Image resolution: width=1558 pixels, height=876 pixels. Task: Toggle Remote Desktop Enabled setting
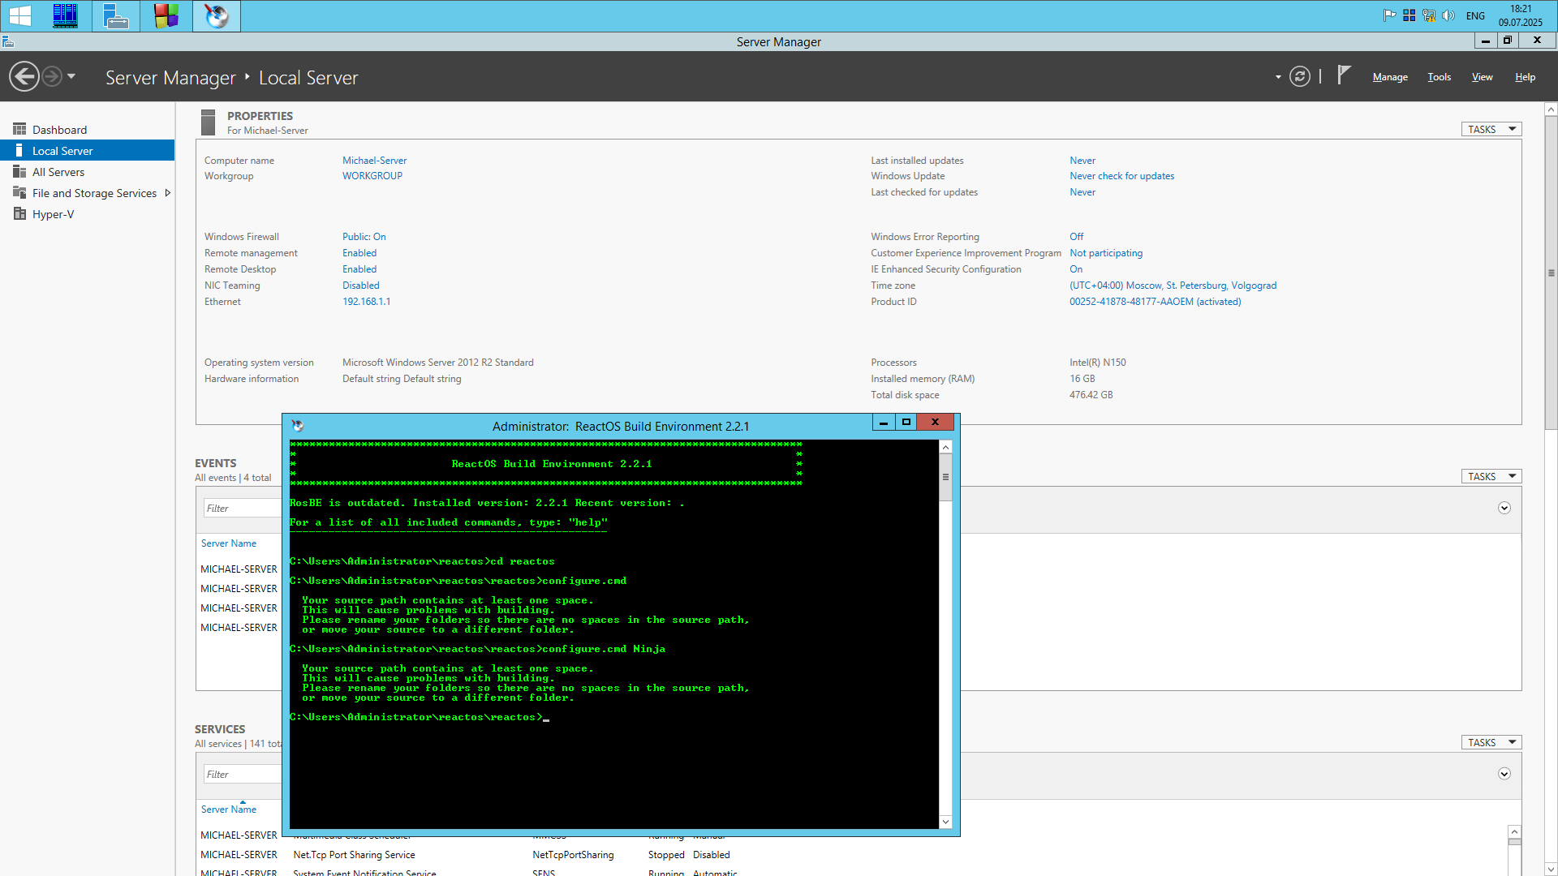click(x=359, y=269)
